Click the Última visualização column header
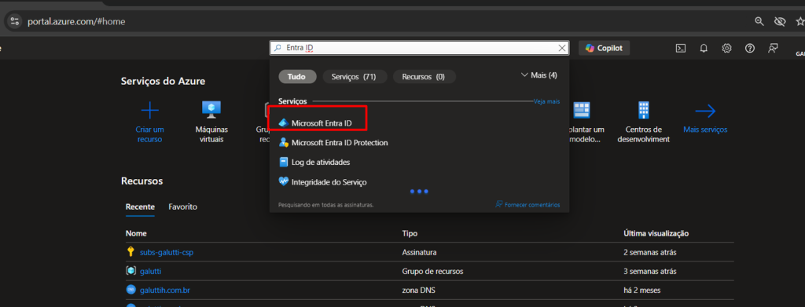Image resolution: width=805 pixels, height=307 pixels. pos(656,233)
